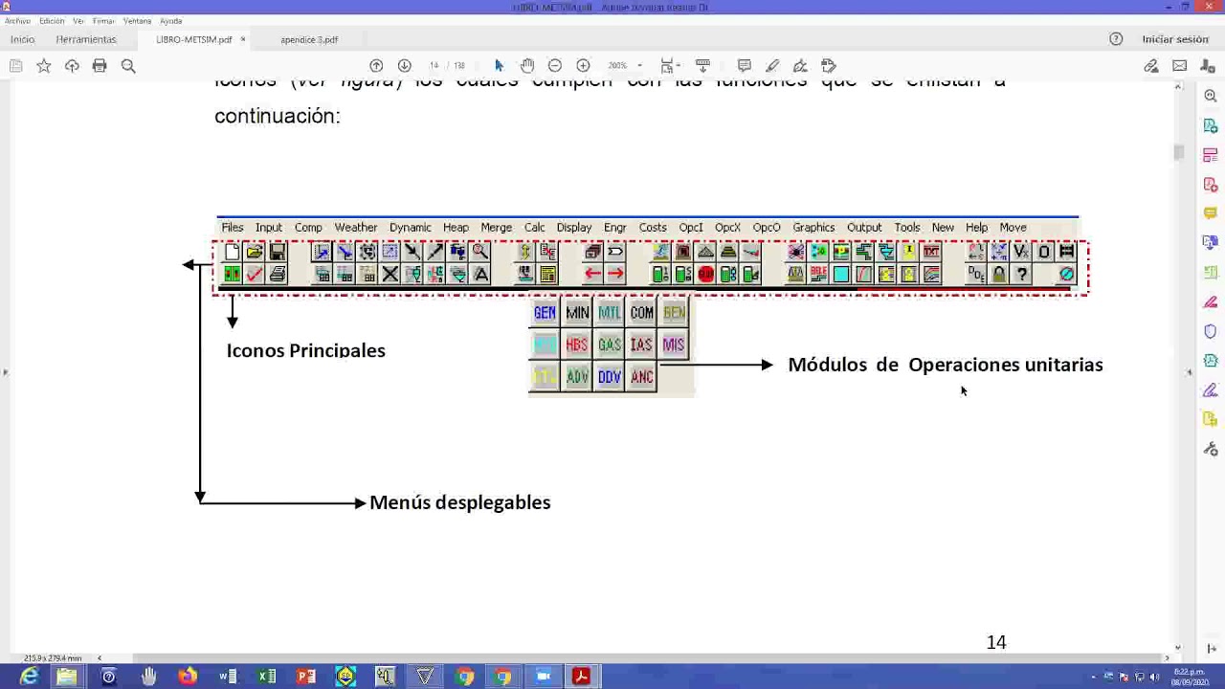Viewport: 1225px width, 689px height.
Task: Open PowerPoint from the taskbar
Action: 305,677
